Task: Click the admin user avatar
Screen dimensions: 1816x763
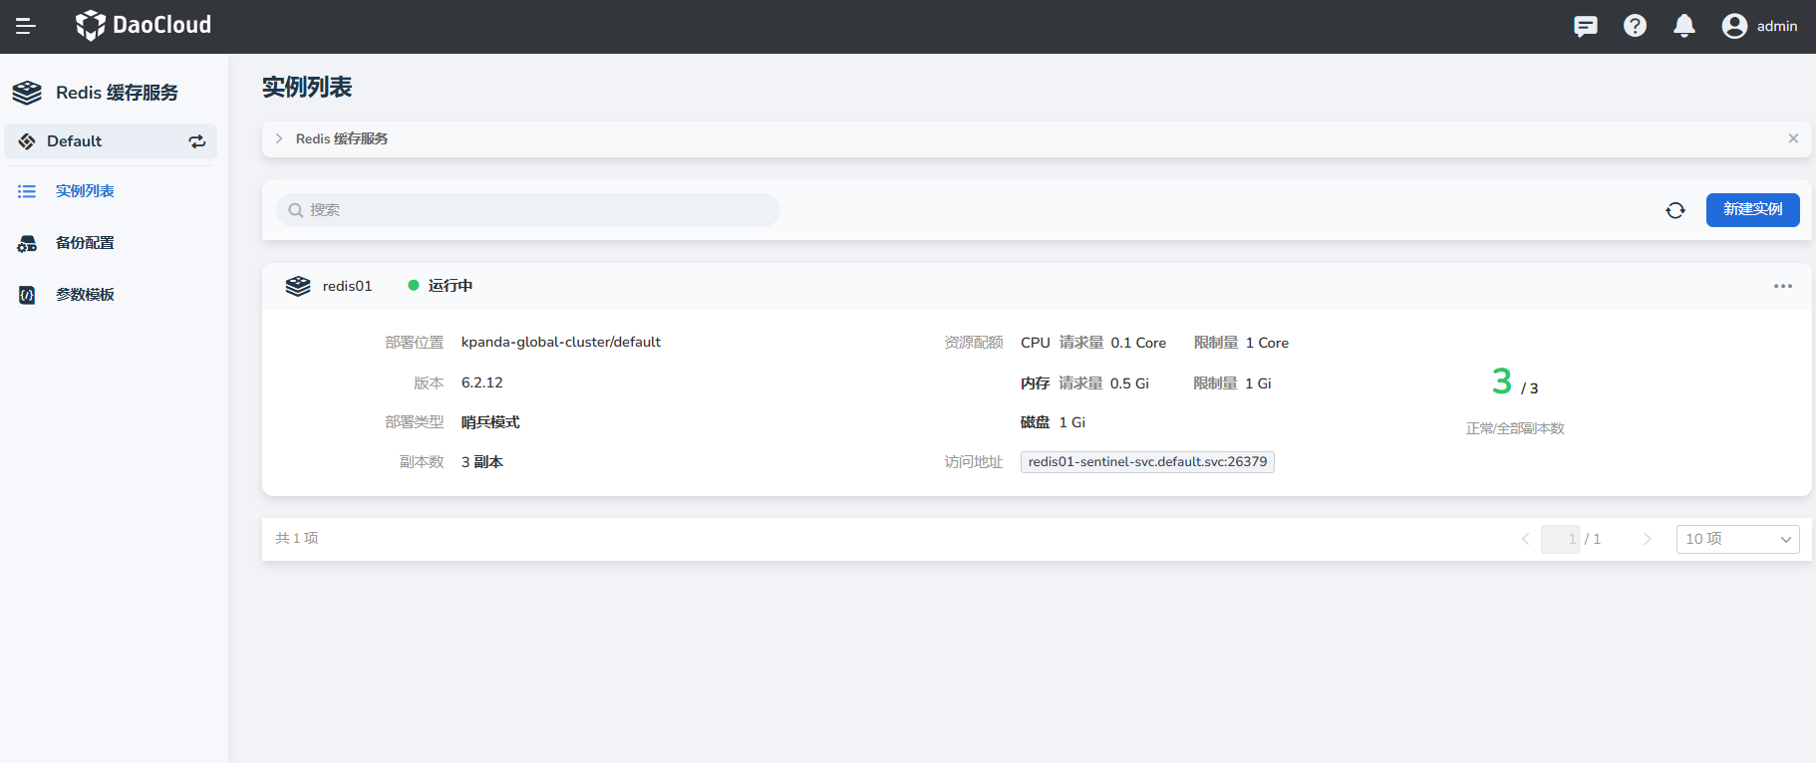Action: pyautogui.click(x=1734, y=26)
